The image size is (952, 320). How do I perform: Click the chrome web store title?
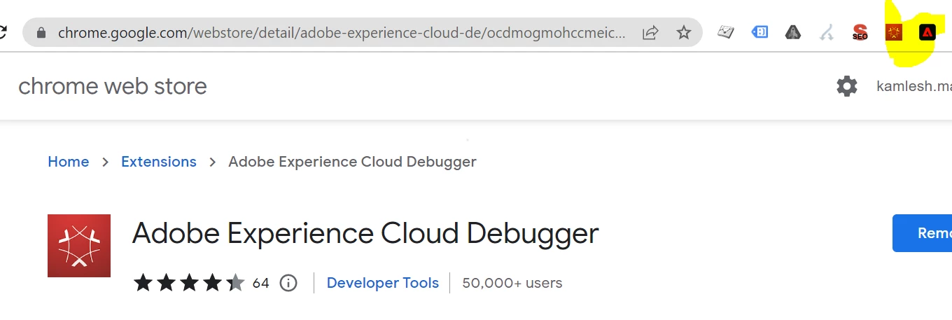113,86
